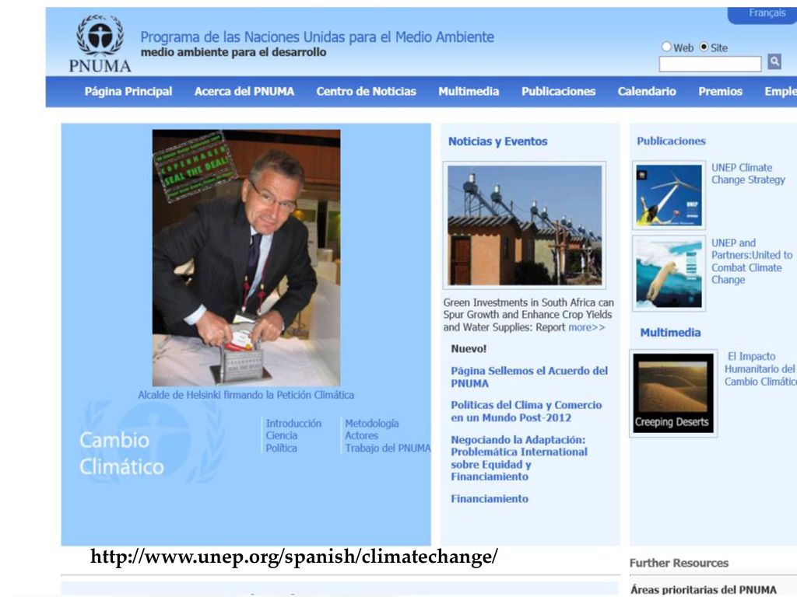Open the Introducción link
The image size is (797, 597).
click(293, 424)
